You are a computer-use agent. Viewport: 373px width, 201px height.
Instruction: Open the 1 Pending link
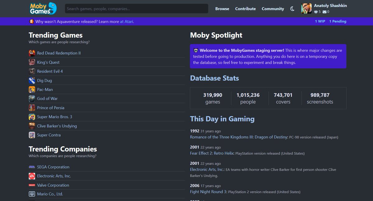pyautogui.click(x=338, y=21)
